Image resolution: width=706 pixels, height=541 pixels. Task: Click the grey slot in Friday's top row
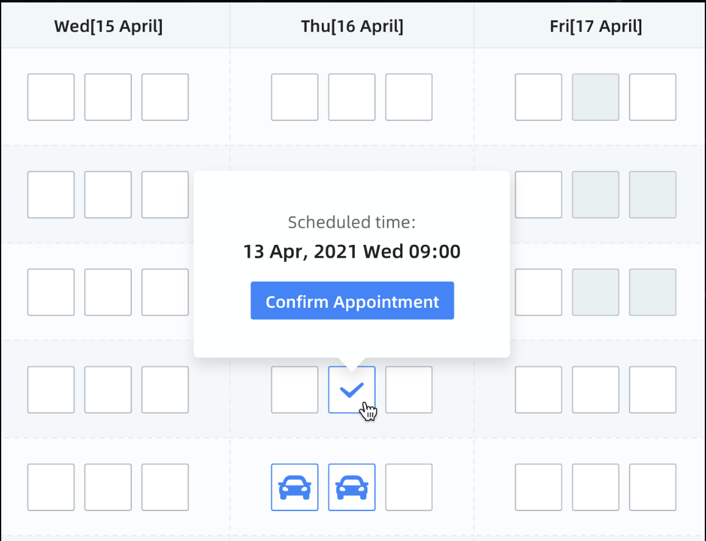point(595,97)
